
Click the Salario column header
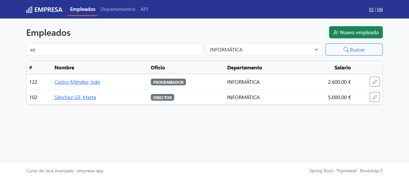click(343, 67)
